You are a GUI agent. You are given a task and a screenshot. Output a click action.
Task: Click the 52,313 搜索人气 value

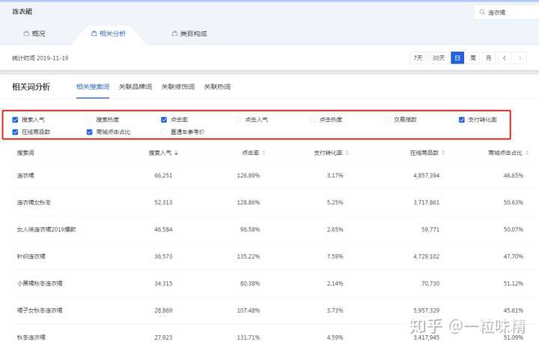tap(163, 202)
